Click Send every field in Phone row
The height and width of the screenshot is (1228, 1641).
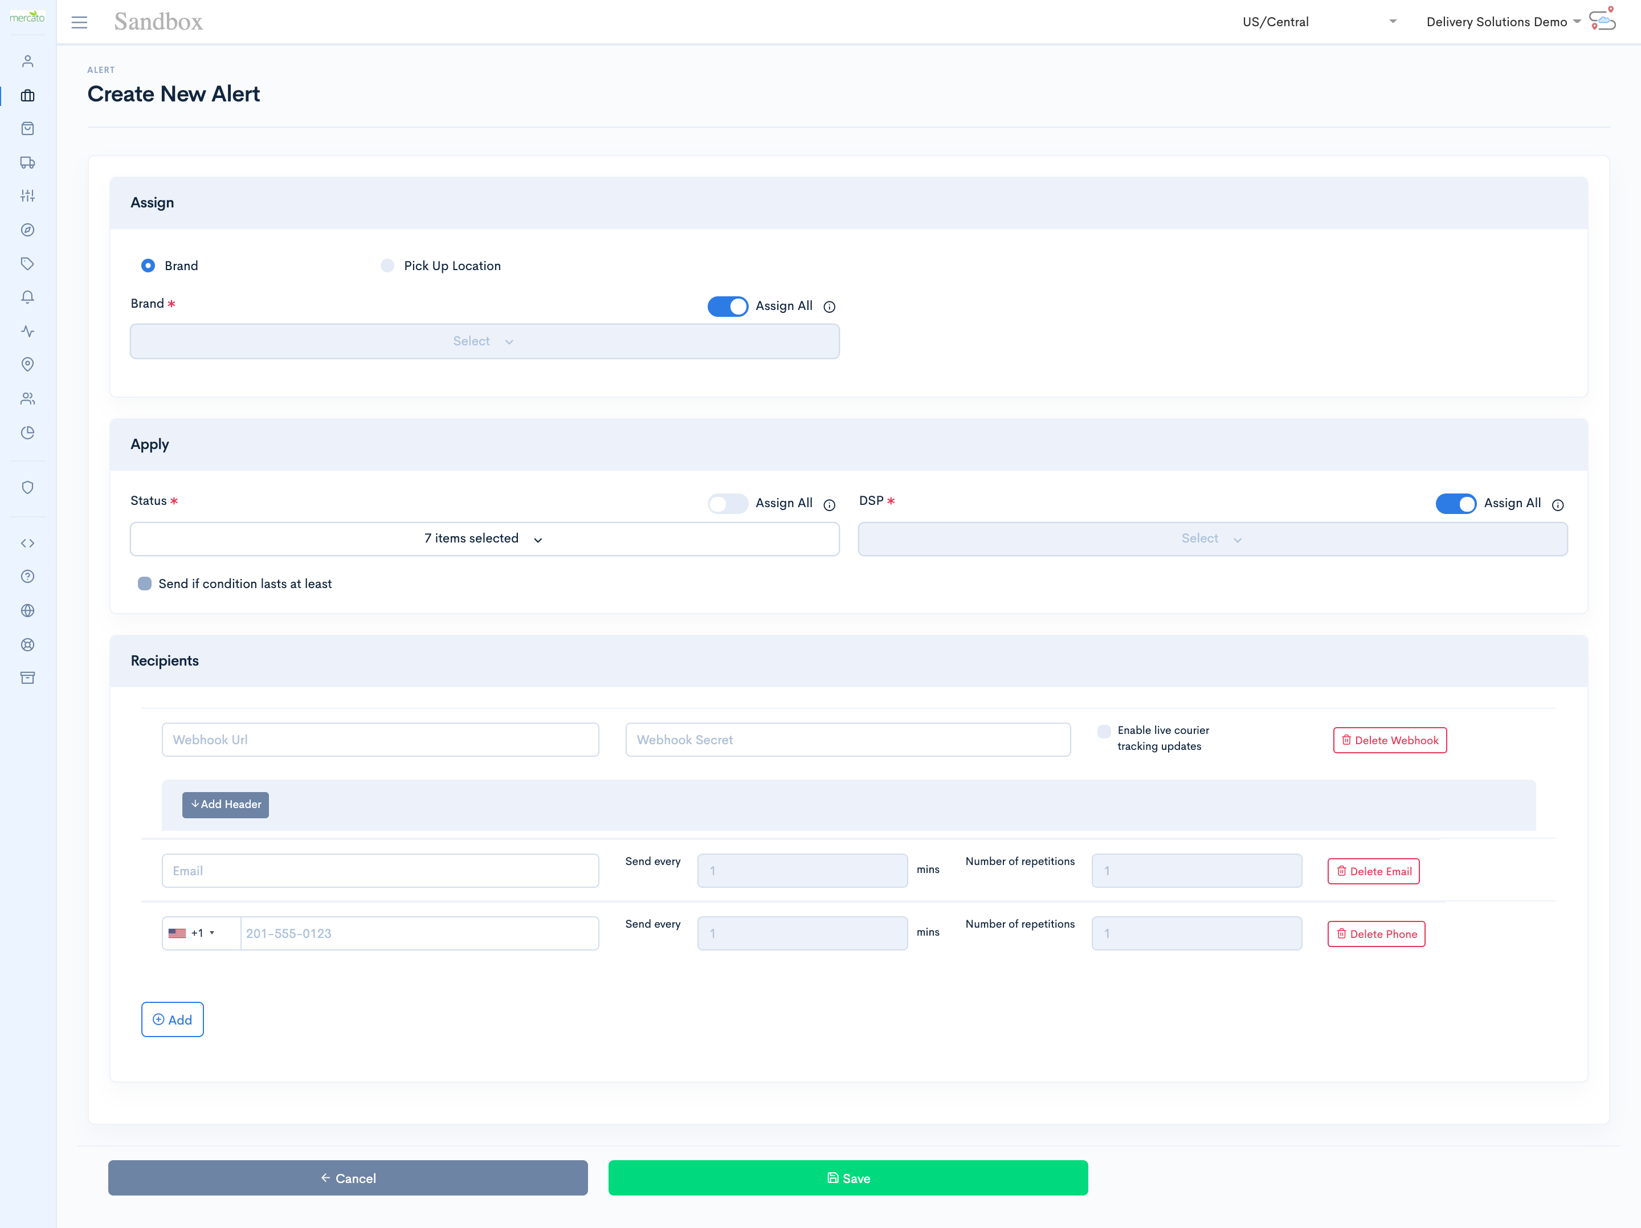(803, 933)
